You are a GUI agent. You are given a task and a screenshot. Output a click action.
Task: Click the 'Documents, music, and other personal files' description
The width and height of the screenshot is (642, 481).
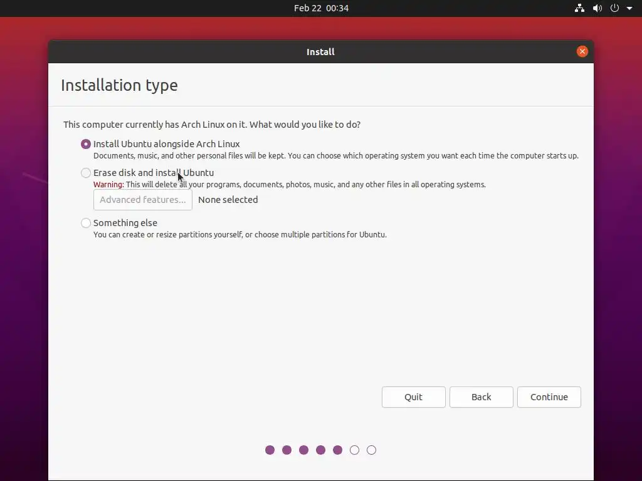[x=336, y=156]
